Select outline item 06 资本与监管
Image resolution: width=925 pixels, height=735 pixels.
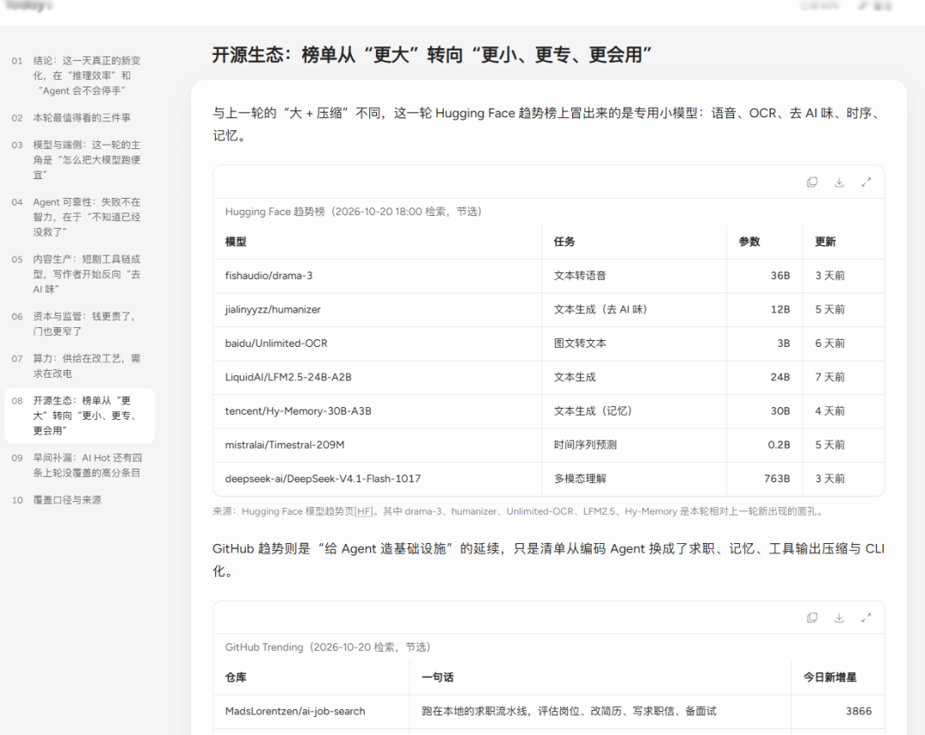click(x=80, y=324)
